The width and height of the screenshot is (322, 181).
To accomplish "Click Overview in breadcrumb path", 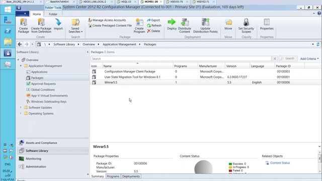I will point(89,44).
